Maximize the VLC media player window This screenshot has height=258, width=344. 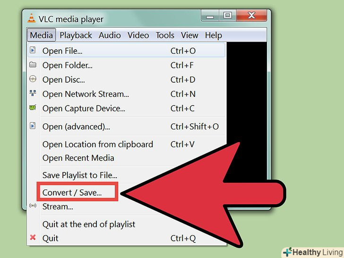[x=227, y=15]
